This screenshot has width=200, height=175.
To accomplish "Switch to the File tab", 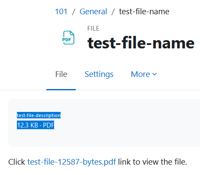I will [x=61, y=74].
